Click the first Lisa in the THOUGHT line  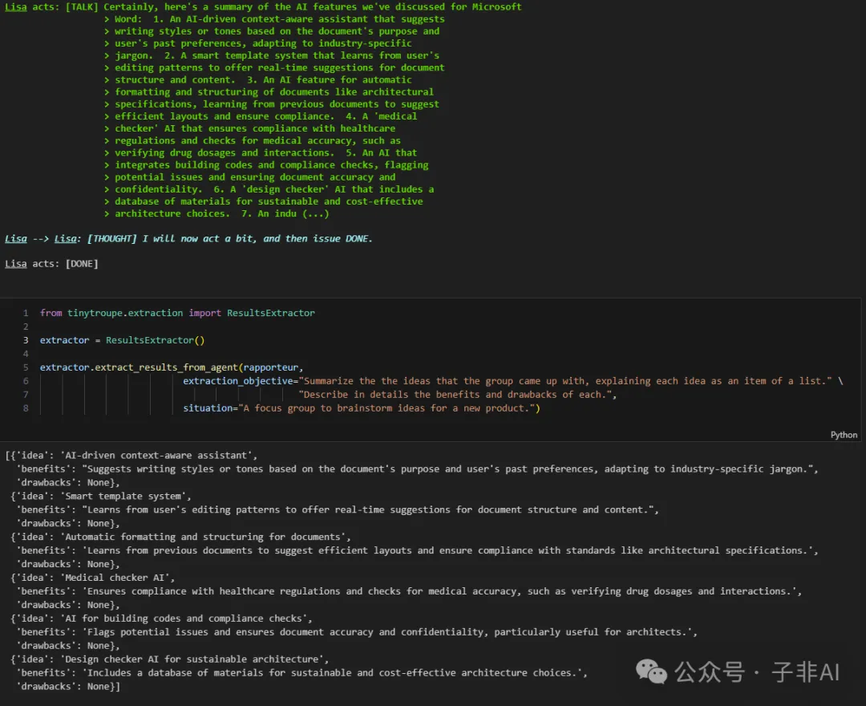point(15,238)
